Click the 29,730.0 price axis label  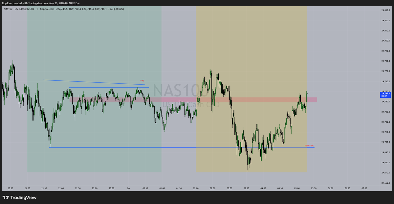click(x=385, y=112)
